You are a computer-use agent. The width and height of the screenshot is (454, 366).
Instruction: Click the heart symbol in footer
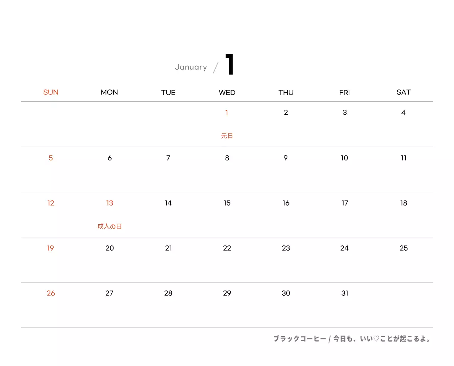pos(376,339)
